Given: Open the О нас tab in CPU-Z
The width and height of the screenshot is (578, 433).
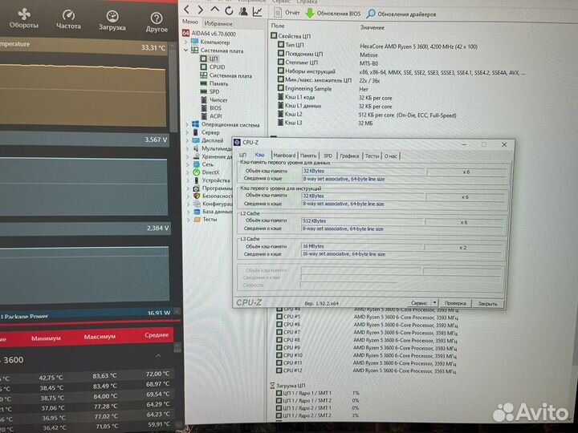Looking at the screenshot, I should [x=391, y=156].
